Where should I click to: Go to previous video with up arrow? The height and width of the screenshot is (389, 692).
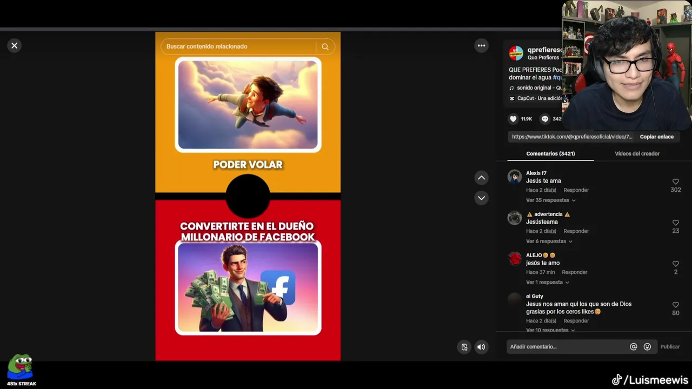(x=481, y=178)
